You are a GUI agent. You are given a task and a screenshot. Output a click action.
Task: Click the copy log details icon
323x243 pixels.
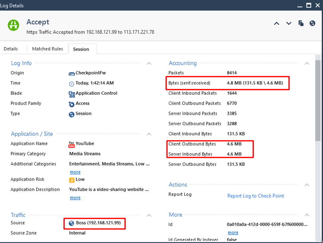coord(301,23)
